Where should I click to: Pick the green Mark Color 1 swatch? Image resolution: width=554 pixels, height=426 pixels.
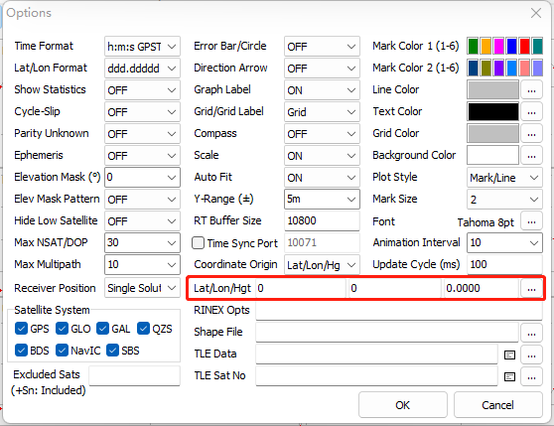pos(473,47)
